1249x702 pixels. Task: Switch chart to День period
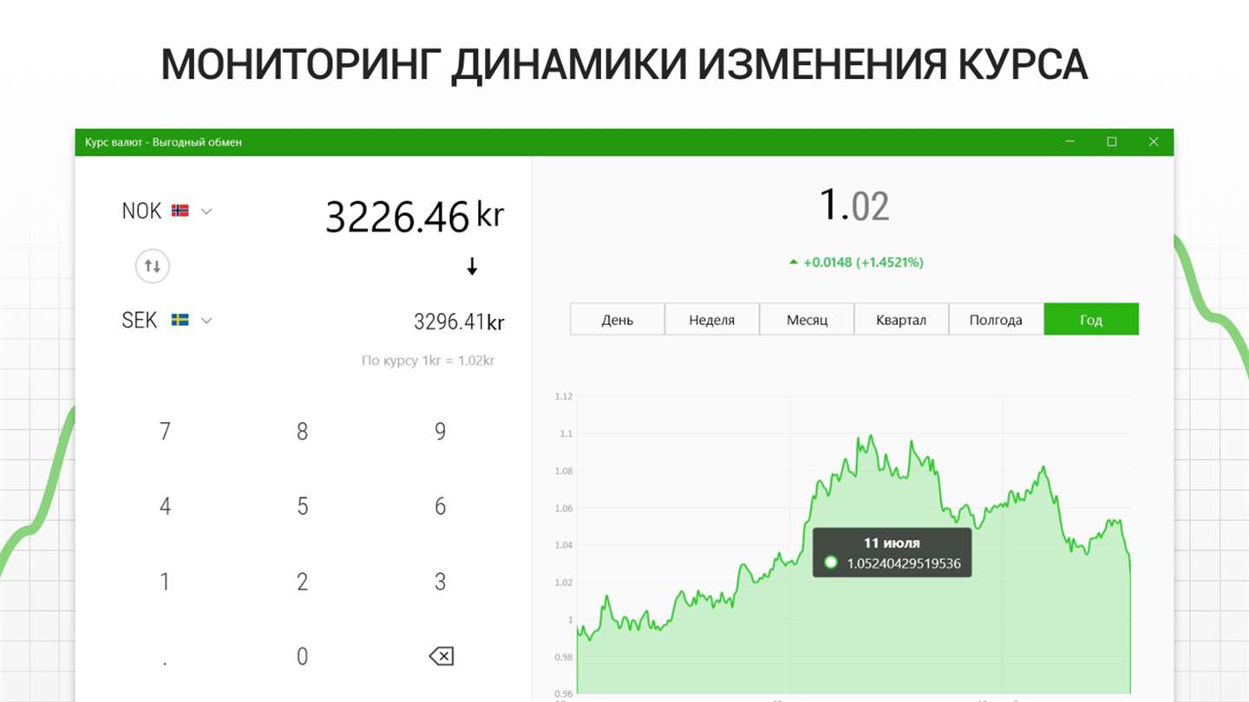click(618, 319)
